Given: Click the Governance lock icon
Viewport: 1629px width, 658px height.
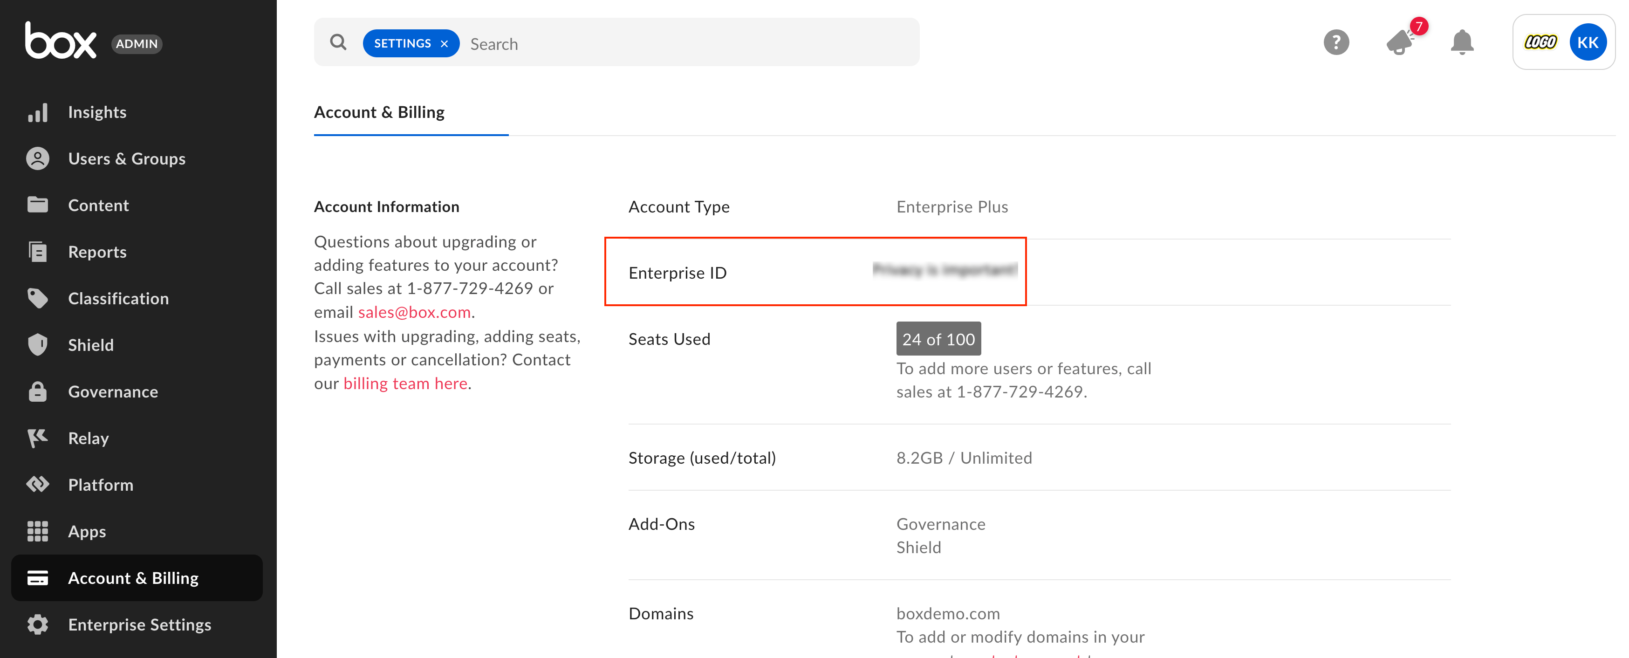Looking at the screenshot, I should pos(37,391).
